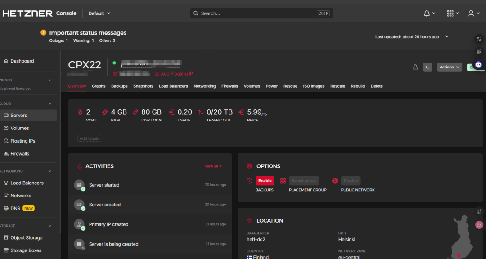The width and height of the screenshot is (486, 259).
Task: Click the Enable backups button
Action: click(x=265, y=181)
